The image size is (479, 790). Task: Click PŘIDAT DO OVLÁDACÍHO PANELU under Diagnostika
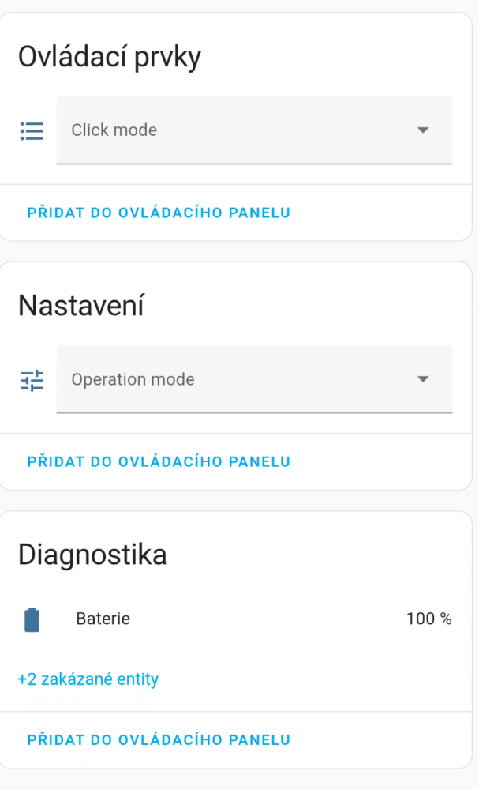[x=159, y=740]
